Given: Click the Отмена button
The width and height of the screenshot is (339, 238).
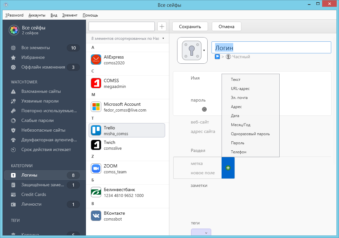Looking at the screenshot, I should (x=226, y=27).
